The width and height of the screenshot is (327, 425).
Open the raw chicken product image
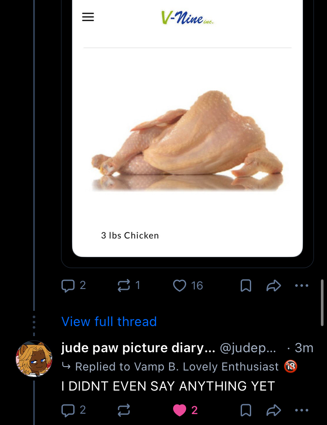(187, 139)
